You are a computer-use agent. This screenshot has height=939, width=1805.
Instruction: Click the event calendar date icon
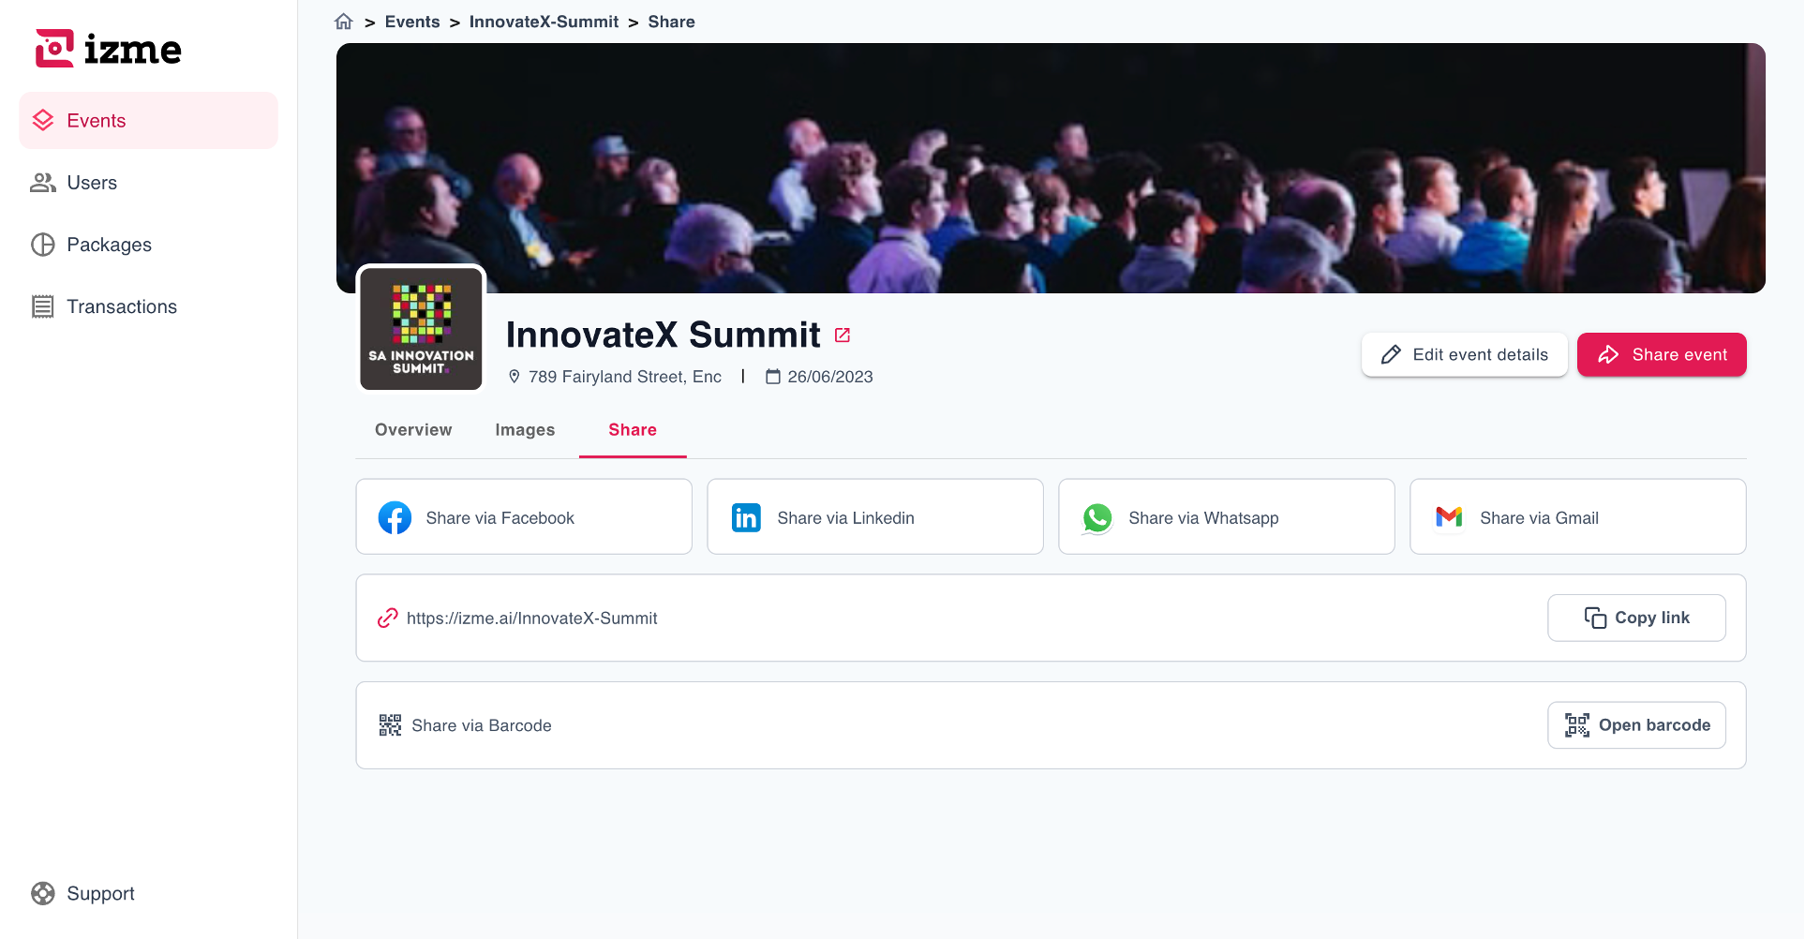coord(773,377)
